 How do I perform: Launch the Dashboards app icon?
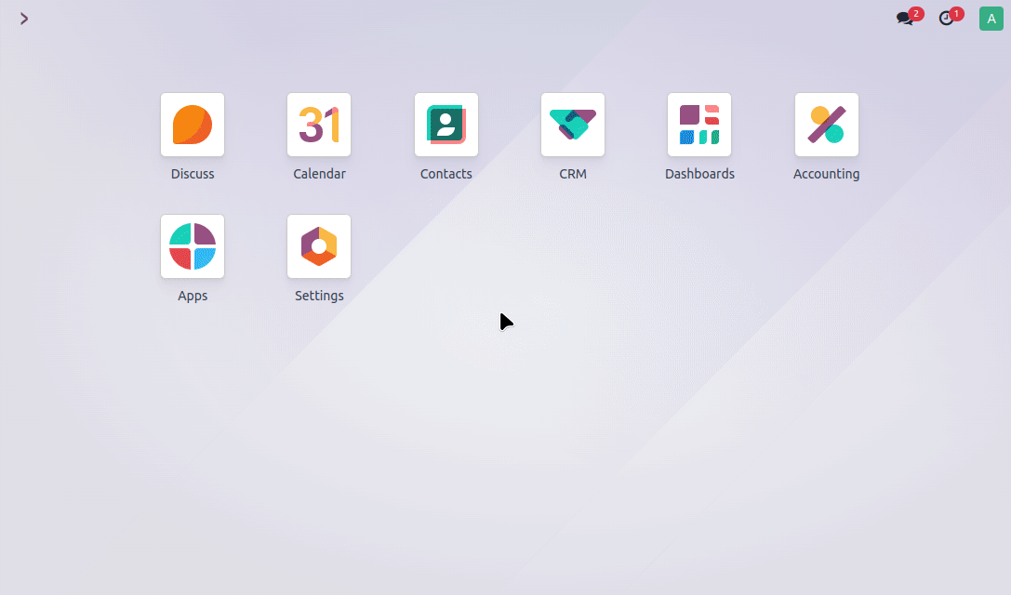point(699,125)
